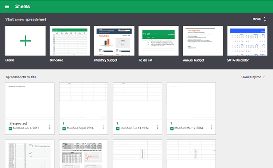Screen dimensions: 273x168
Task: Click the Monthly budget label
Action: (x=106, y=60)
